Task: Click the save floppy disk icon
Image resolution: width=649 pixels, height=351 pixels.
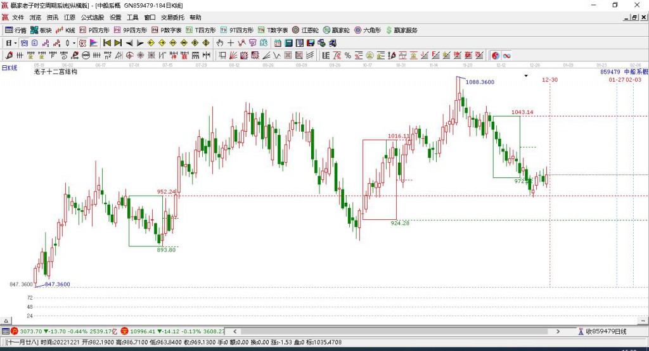Action: pos(311,43)
